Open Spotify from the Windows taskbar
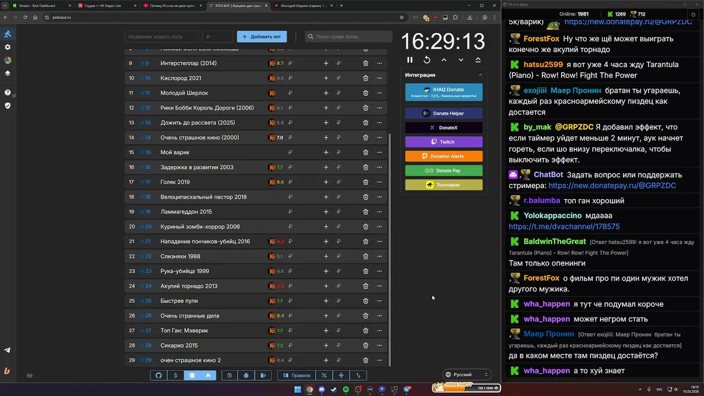 (x=346, y=389)
